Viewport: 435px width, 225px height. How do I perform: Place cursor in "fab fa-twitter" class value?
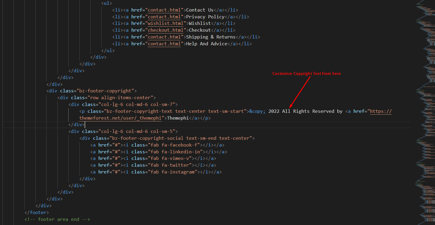170,165
